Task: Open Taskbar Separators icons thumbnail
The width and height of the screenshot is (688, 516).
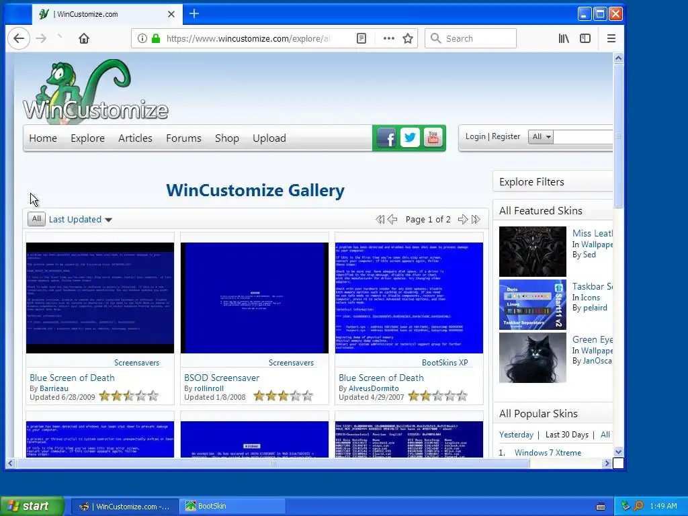Action: 533,304
